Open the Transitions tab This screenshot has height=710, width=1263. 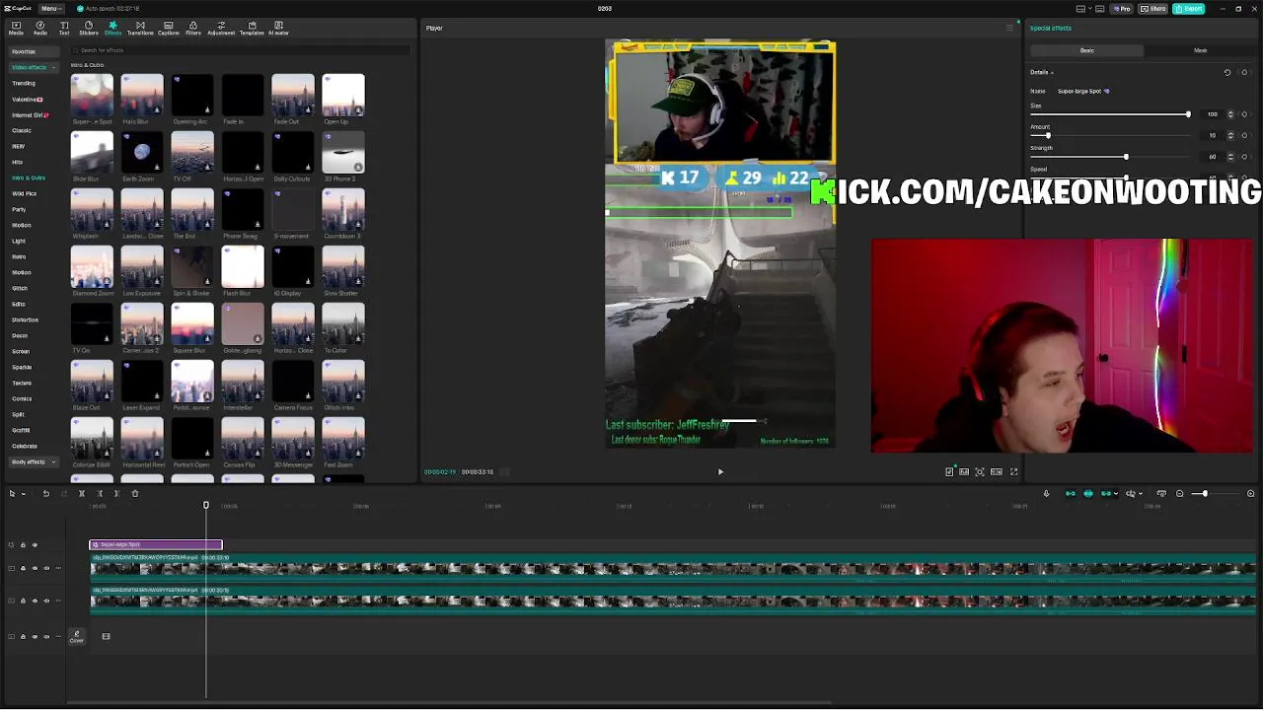pyautogui.click(x=140, y=28)
